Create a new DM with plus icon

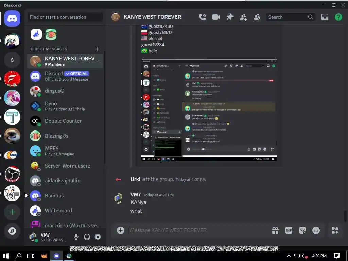tap(97, 49)
